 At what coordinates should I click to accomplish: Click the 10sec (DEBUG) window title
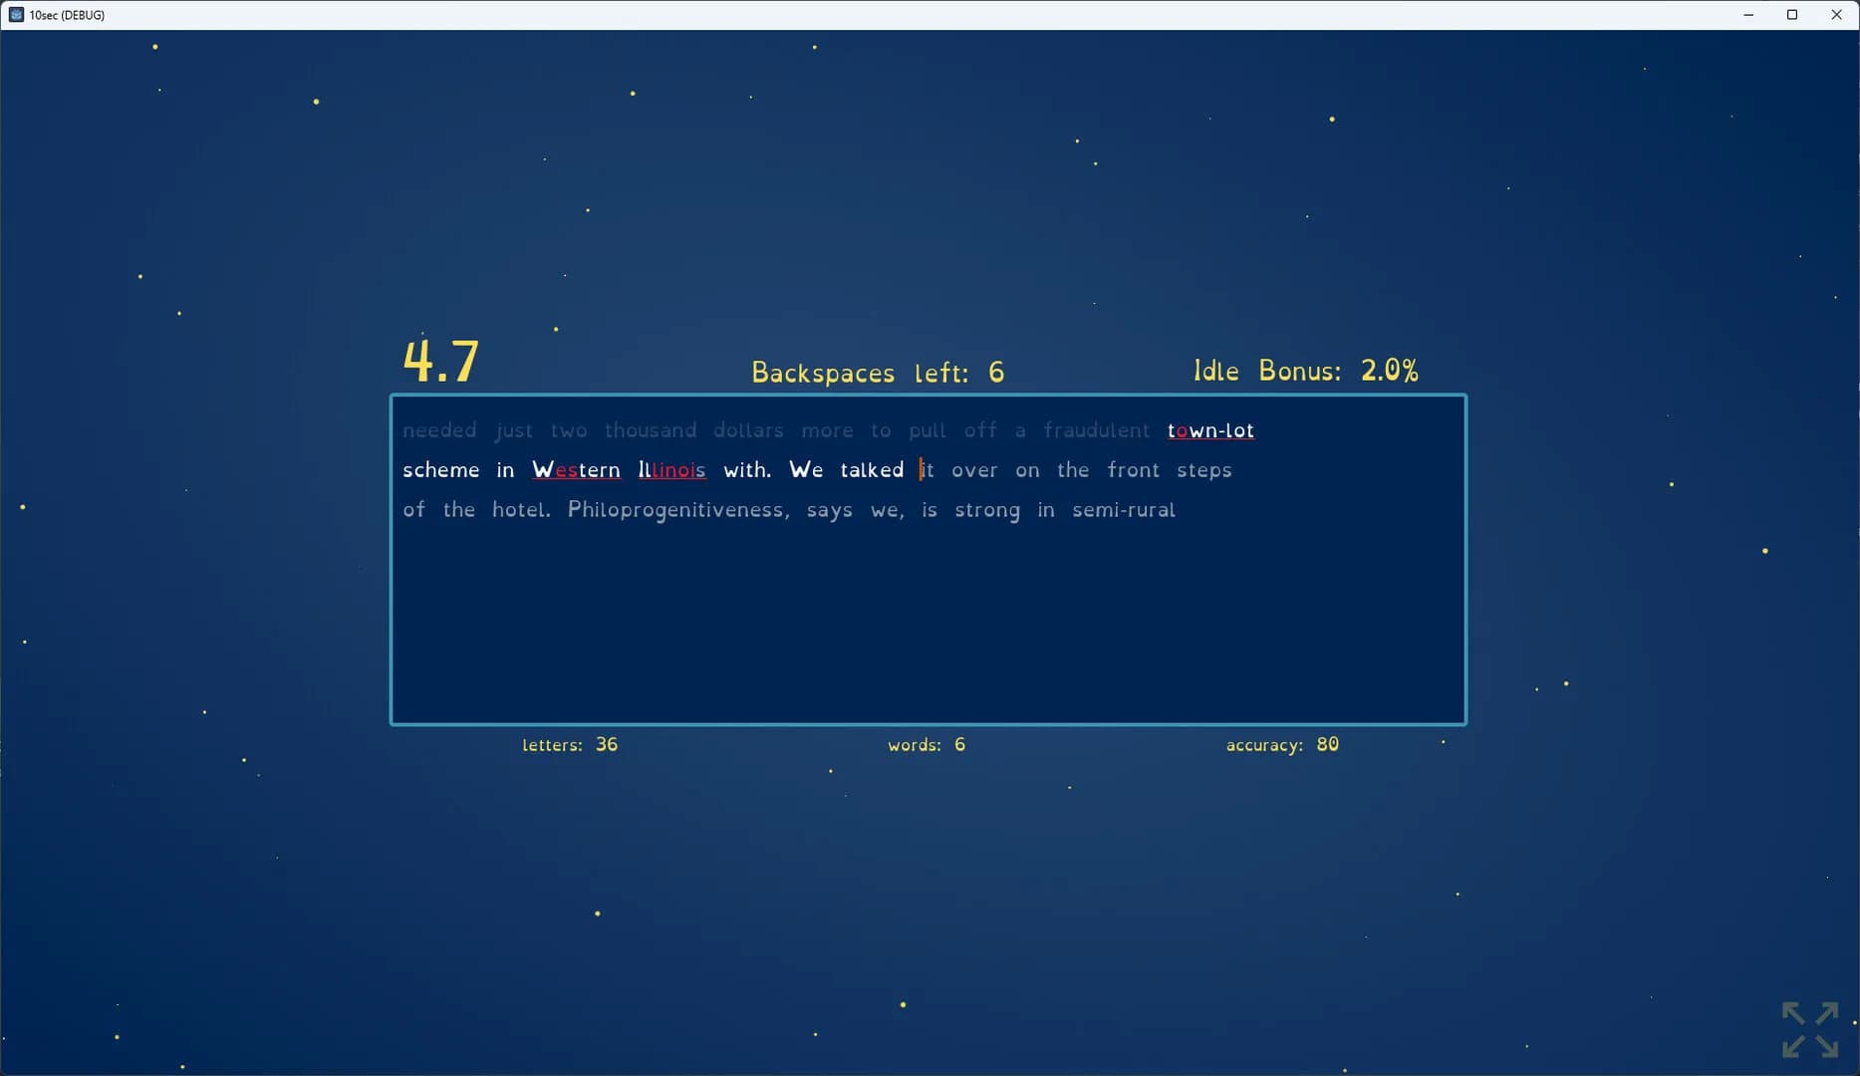point(67,15)
